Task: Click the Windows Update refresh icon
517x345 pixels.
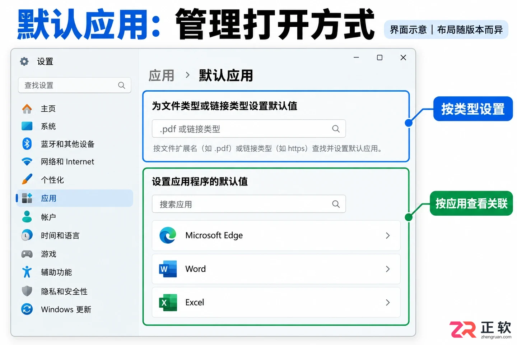Action: click(27, 309)
